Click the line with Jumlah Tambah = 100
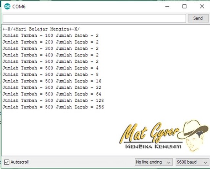Image resolution: width=210 pixels, height=169 pixels. pyautogui.click(x=50, y=36)
